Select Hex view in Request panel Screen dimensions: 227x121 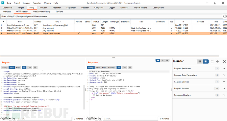[18, 68]
